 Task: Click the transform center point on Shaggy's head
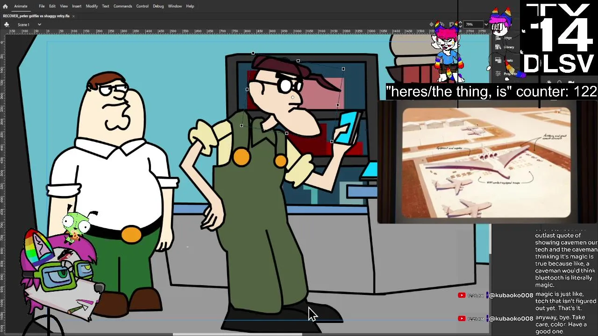point(292,97)
